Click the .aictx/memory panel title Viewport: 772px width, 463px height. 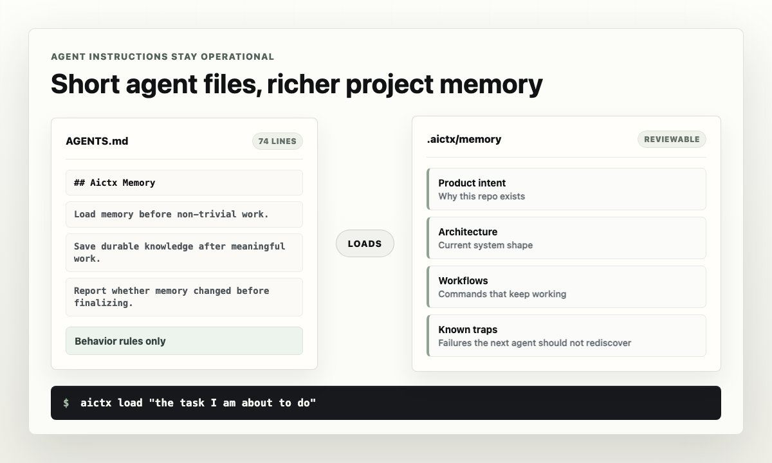pyautogui.click(x=464, y=140)
